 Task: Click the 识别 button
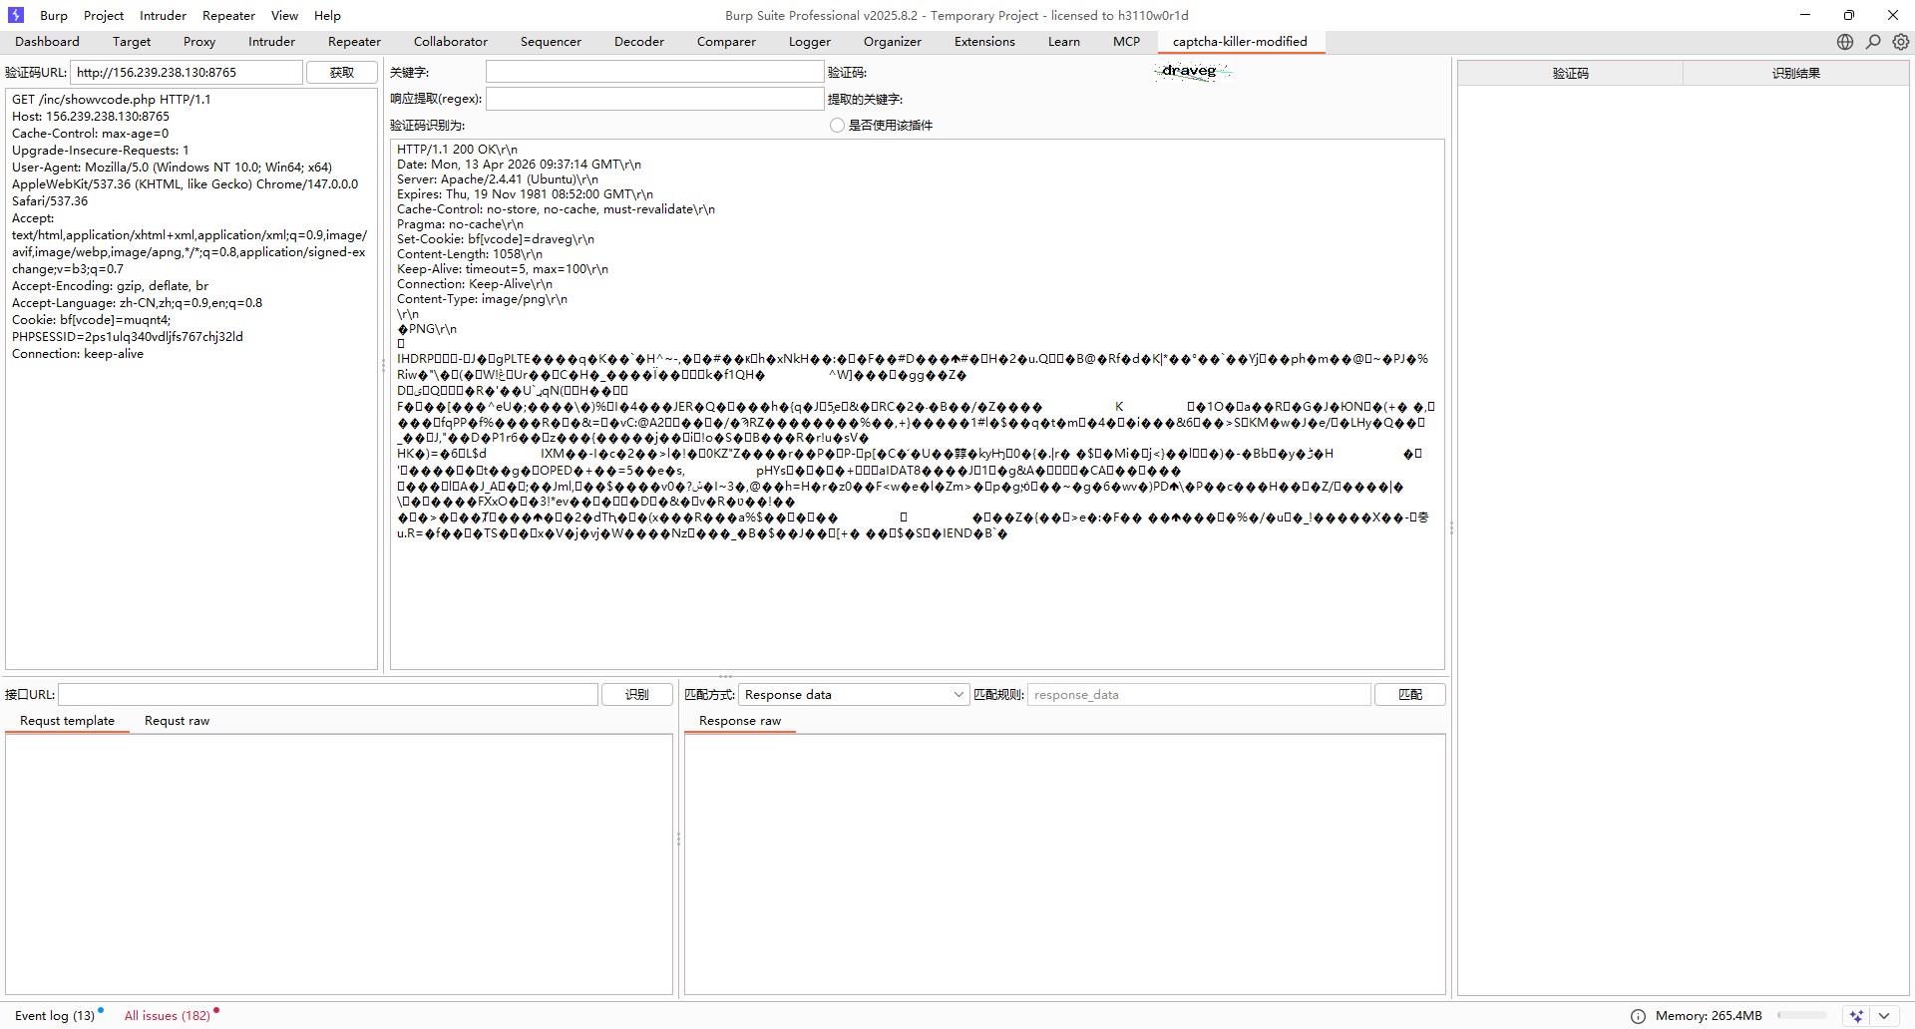[x=636, y=695]
